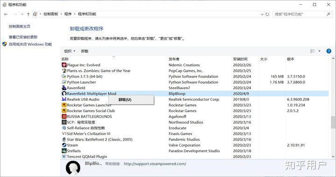Click the scrollbar up arrow
This screenshot has height=177, width=336.
(333, 58)
